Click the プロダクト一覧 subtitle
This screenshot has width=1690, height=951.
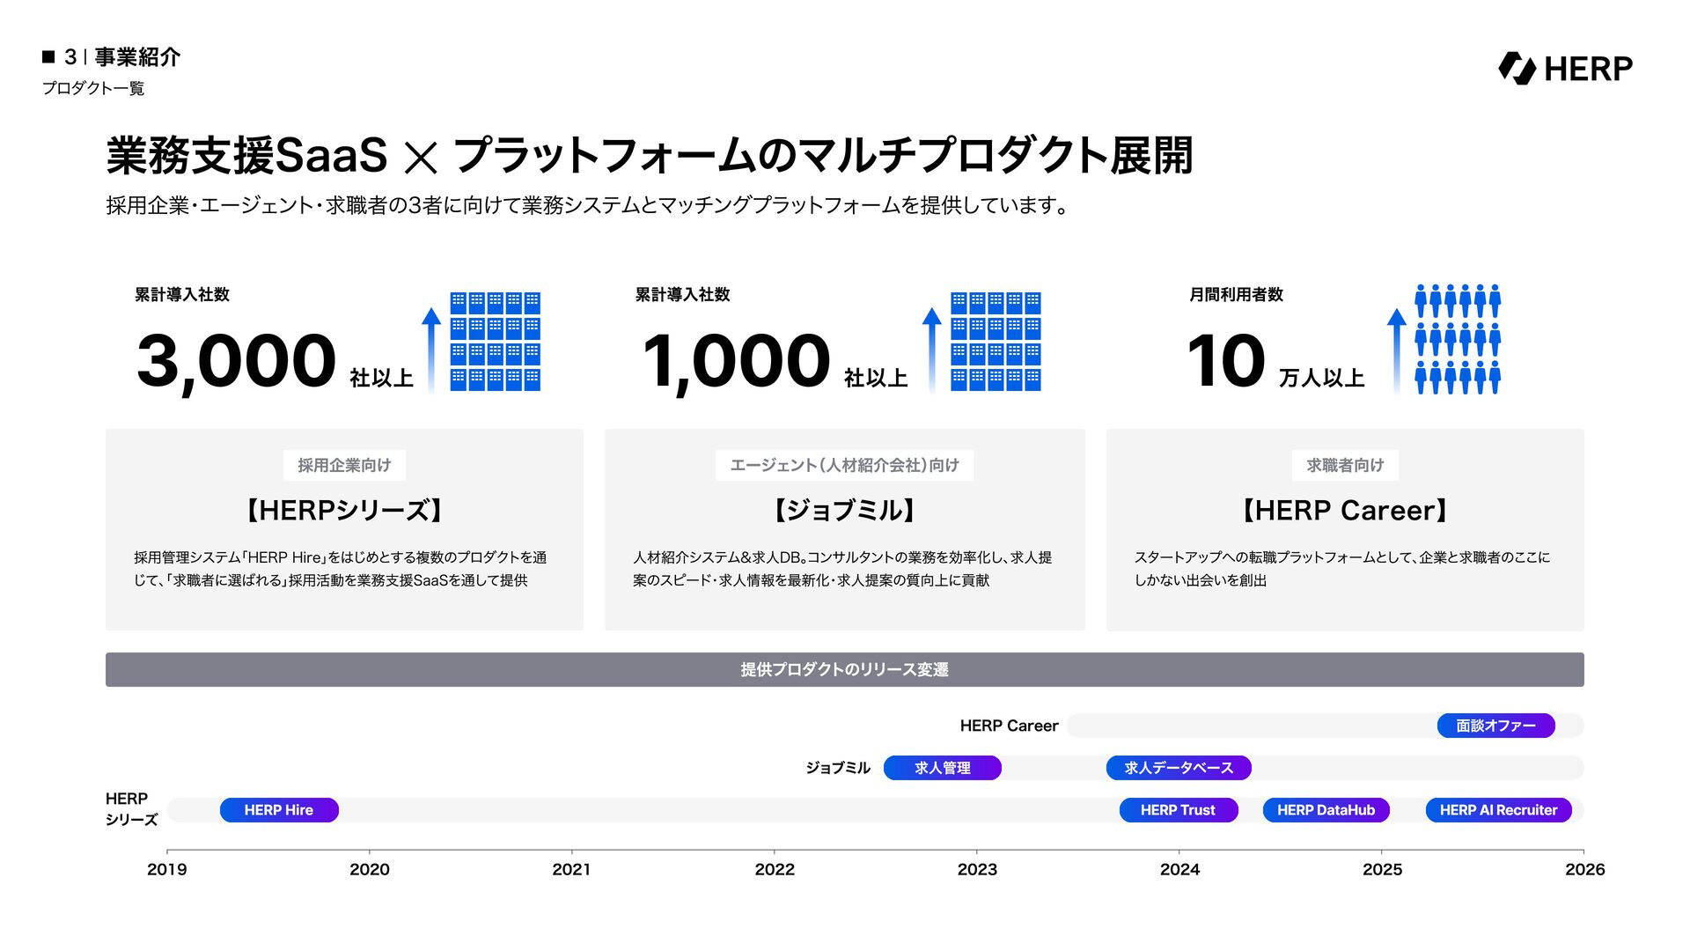(93, 88)
